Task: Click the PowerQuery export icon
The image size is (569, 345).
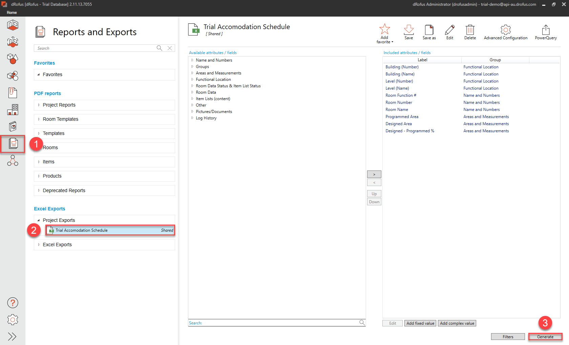Action: point(546,30)
